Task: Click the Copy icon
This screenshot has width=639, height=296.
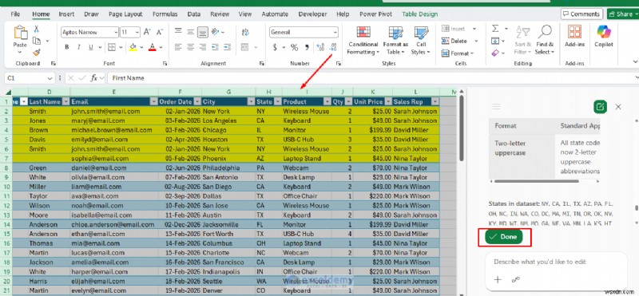Action: [x=36, y=41]
